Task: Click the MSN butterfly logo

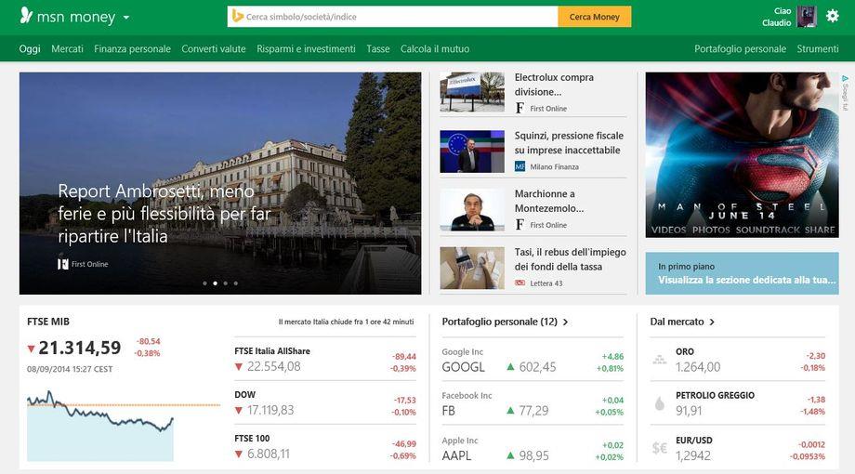Action: click(26, 15)
